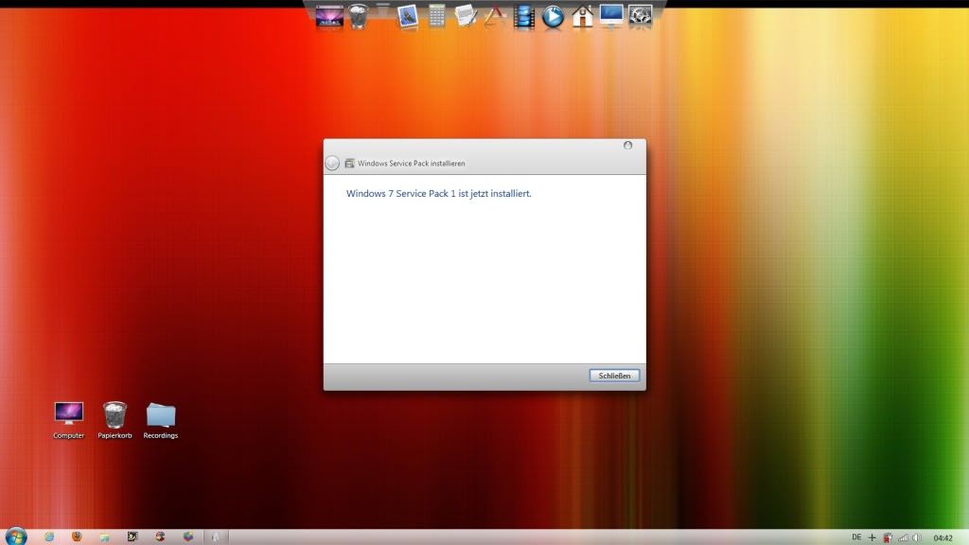
Task: Click the green folder icon in taskbar
Action: pos(104,537)
